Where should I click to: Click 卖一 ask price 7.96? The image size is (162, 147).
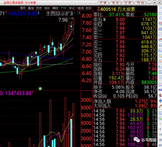[120, 37]
